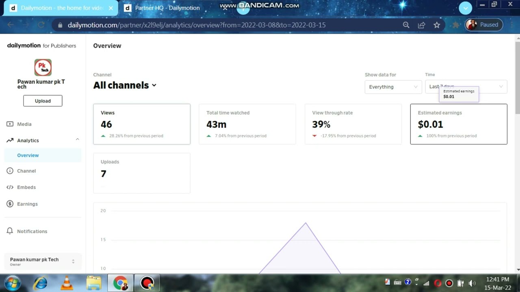Open Internet Explorer from the taskbar
Screen dimensions: 520x292
(40, 283)
